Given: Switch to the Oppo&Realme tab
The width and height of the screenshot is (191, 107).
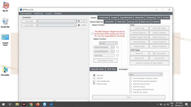Looking at the screenshot, I should click(x=126, y=18).
